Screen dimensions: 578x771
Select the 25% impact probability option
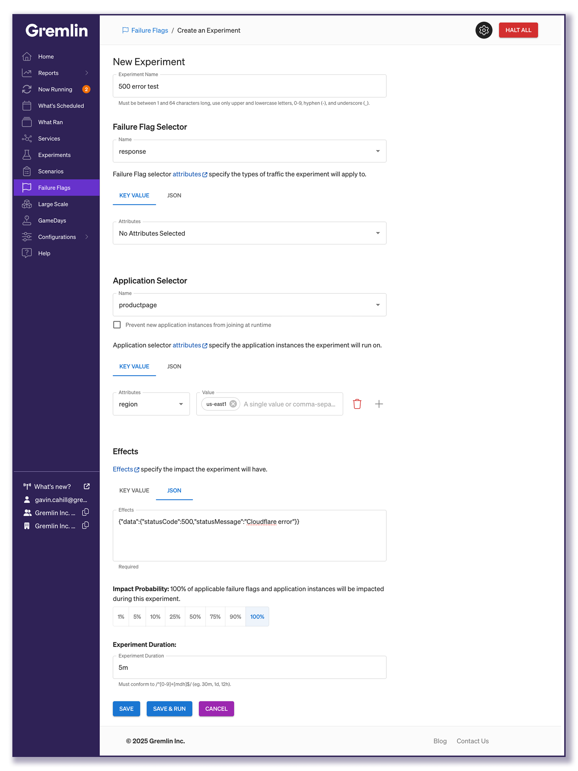coord(175,617)
